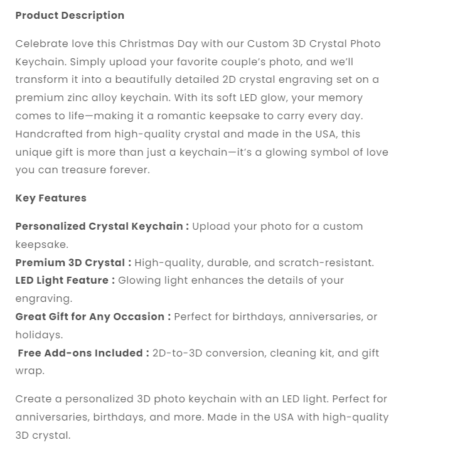Click the text 'High-quality, durable, and scratch-resistant.'
The height and width of the screenshot is (450, 465).
point(254,263)
